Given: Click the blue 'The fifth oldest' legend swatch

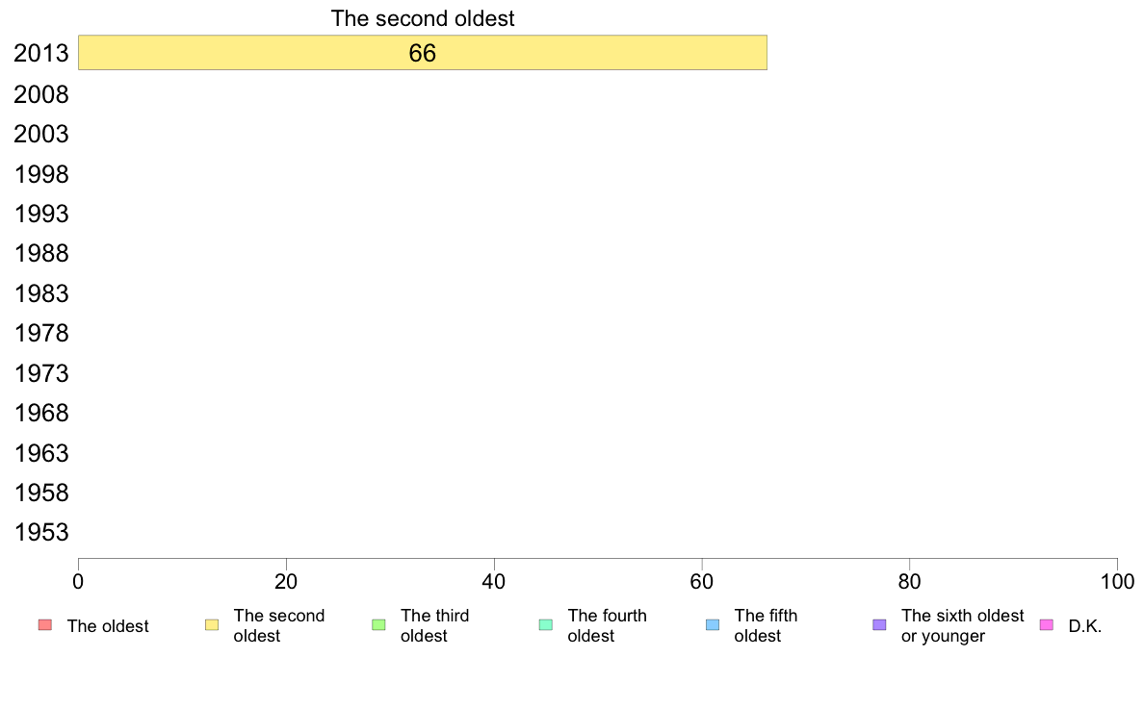Looking at the screenshot, I should [713, 625].
